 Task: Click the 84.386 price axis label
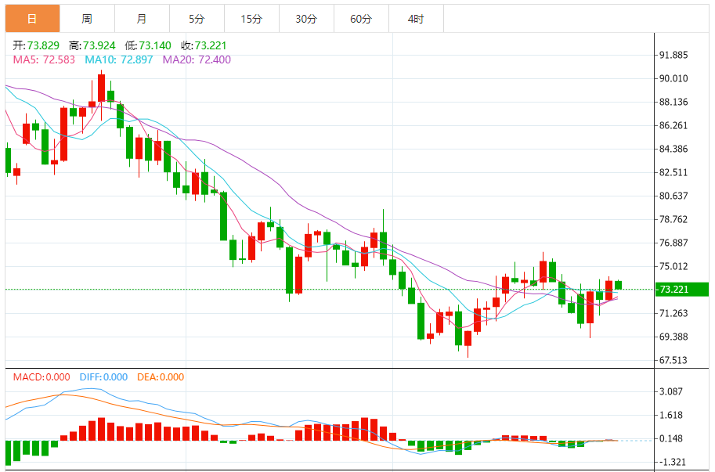click(x=673, y=149)
